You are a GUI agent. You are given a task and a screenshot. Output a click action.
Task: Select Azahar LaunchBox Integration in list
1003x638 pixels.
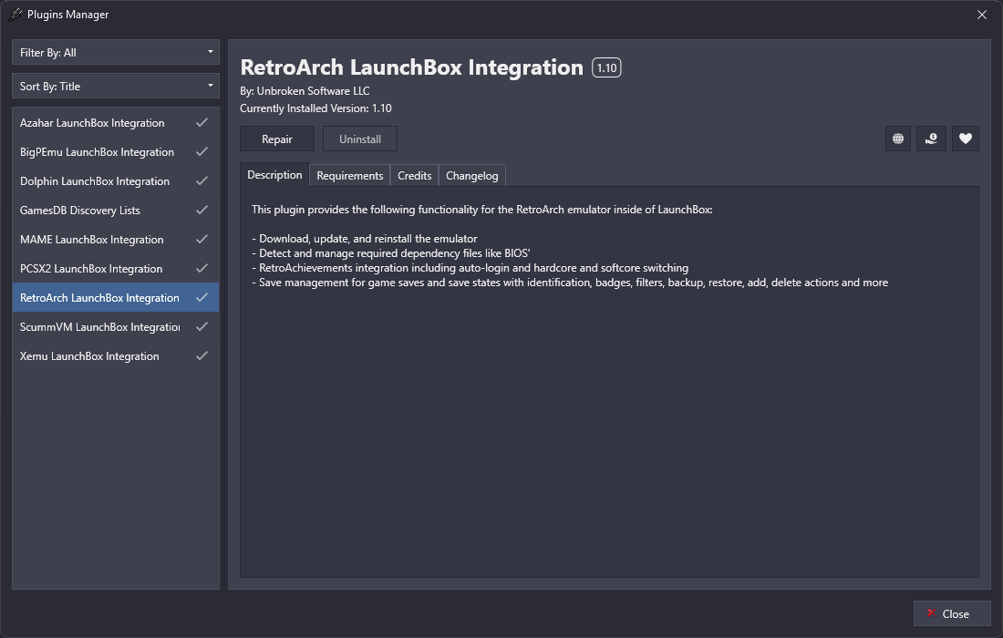point(116,123)
